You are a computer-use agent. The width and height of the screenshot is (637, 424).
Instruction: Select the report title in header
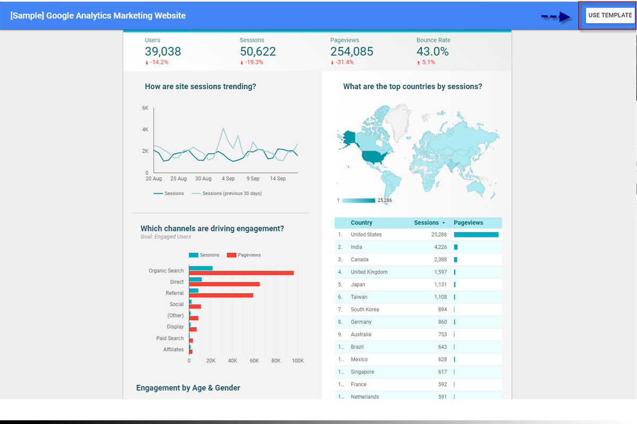coord(98,15)
